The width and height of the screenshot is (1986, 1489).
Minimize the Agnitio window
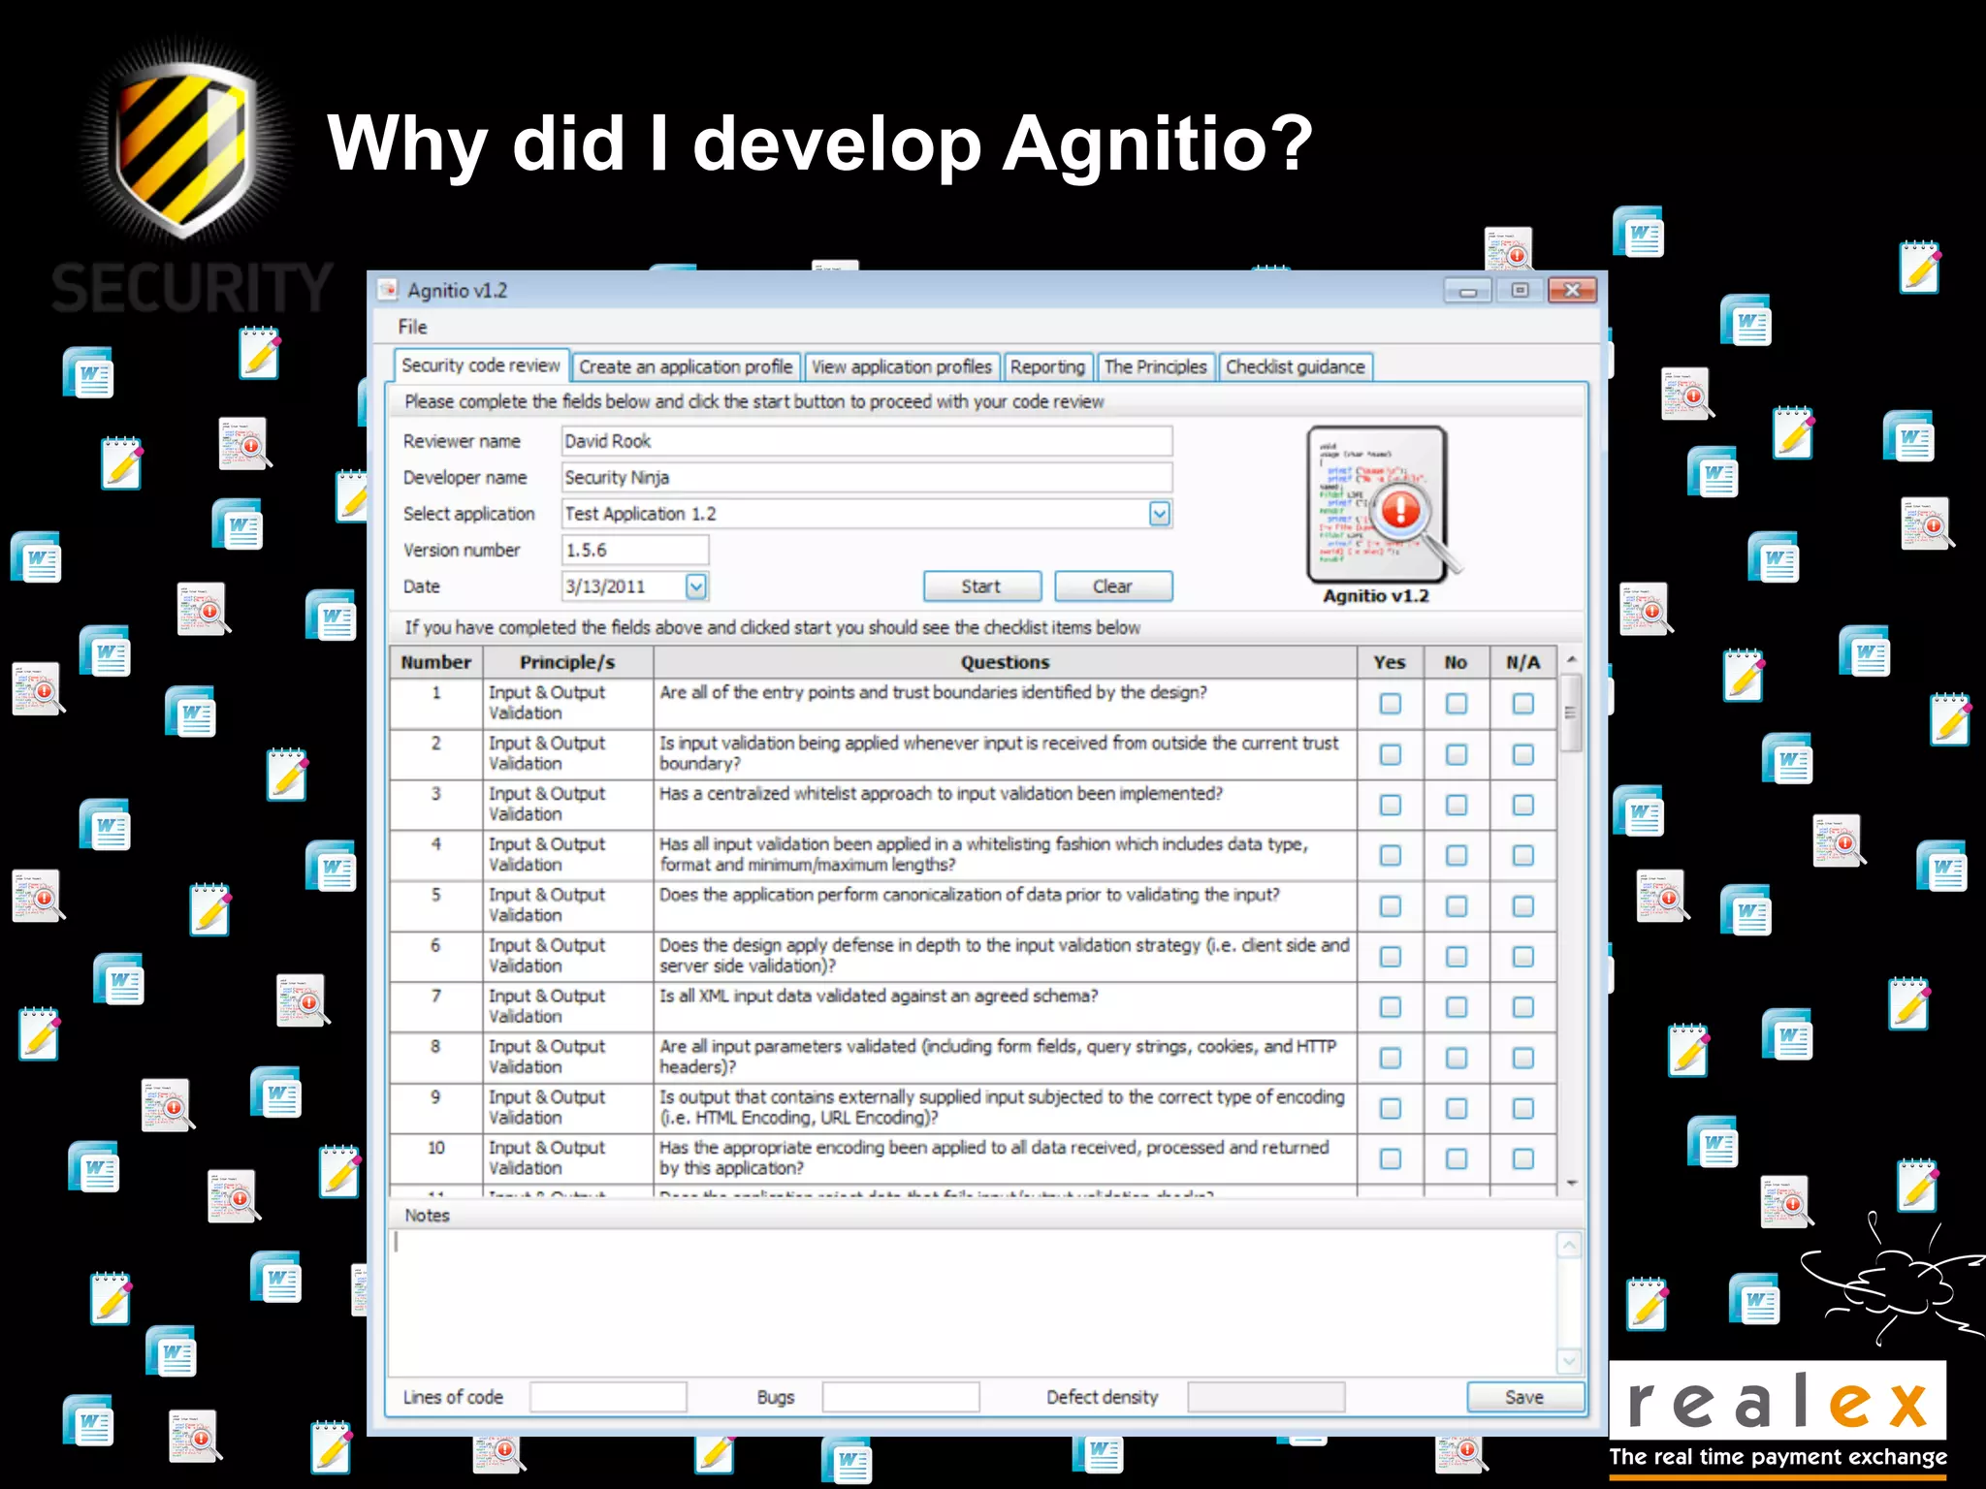point(1468,290)
